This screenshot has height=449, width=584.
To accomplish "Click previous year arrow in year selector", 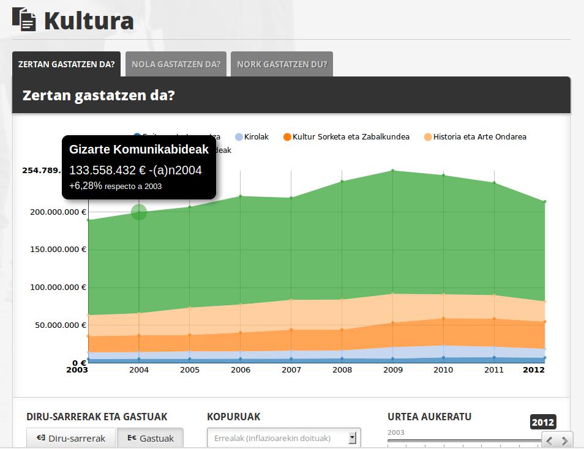I will click(x=549, y=440).
